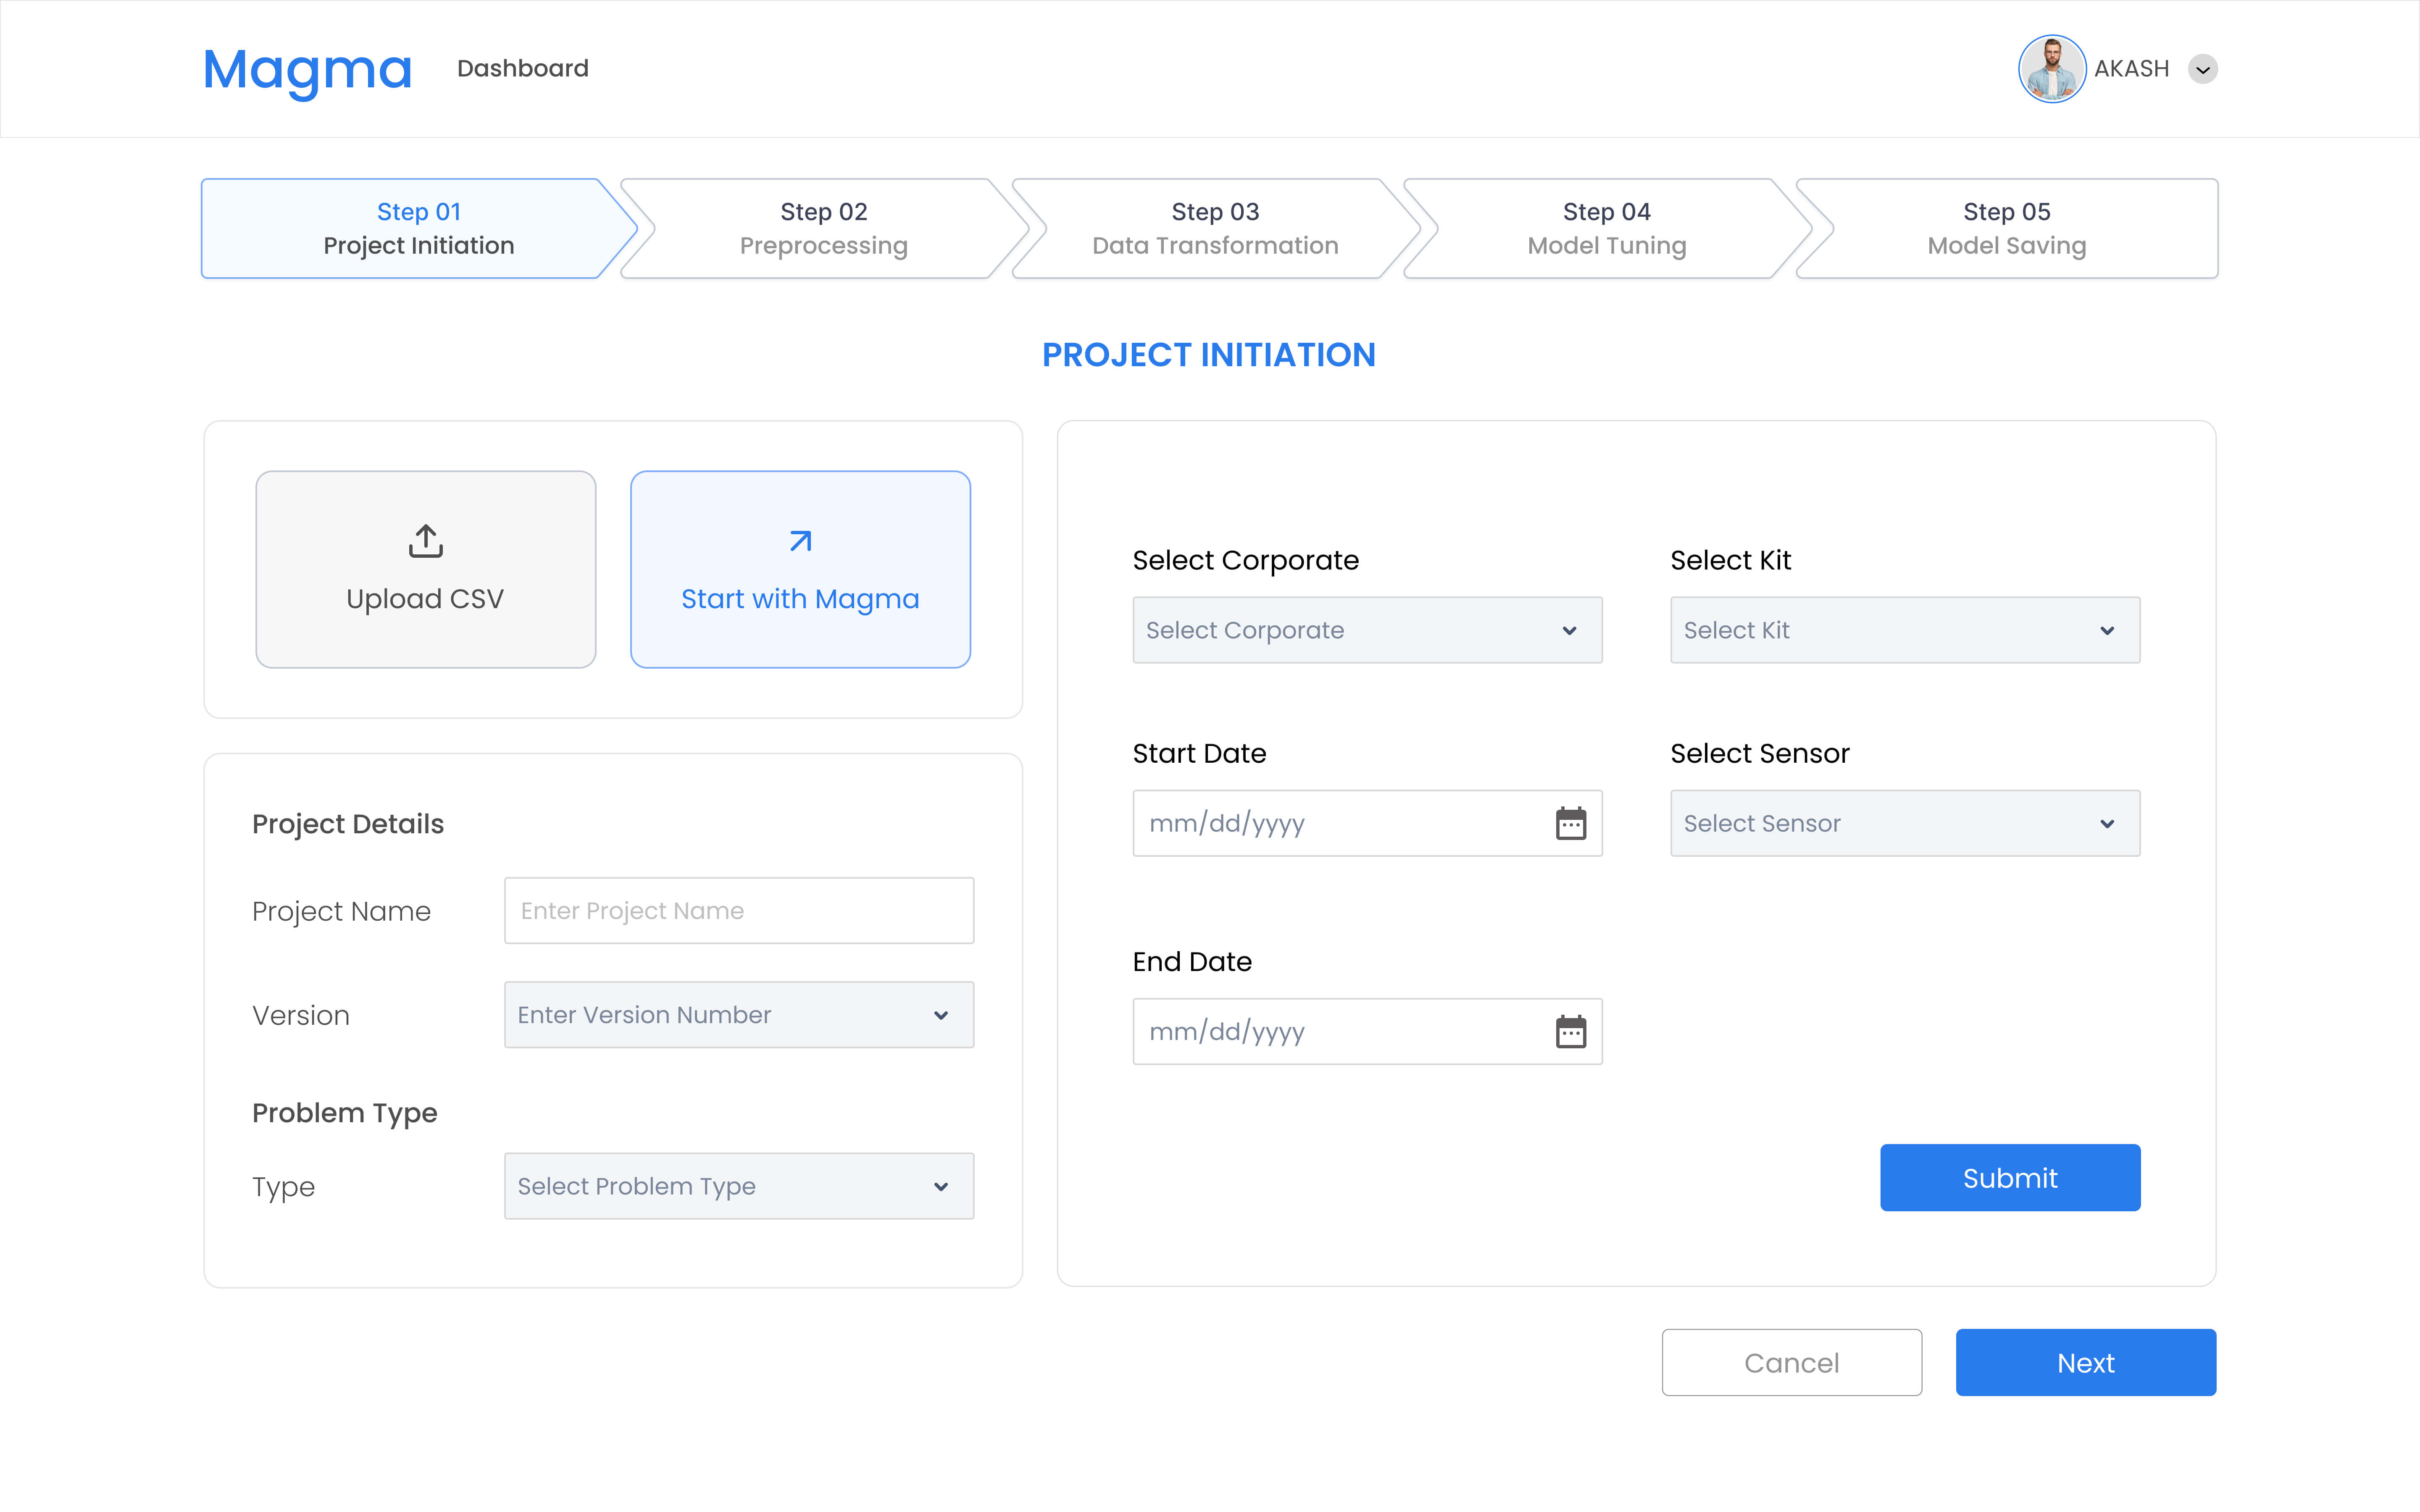
Task: Open the Dashboard link
Action: (523, 68)
